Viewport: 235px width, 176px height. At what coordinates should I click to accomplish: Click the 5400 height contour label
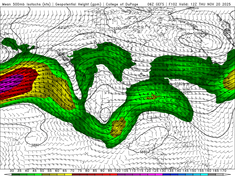coord(100,50)
